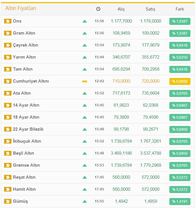Click the yellow dash indicator for Cumhuriyet Altını

coord(85,81)
